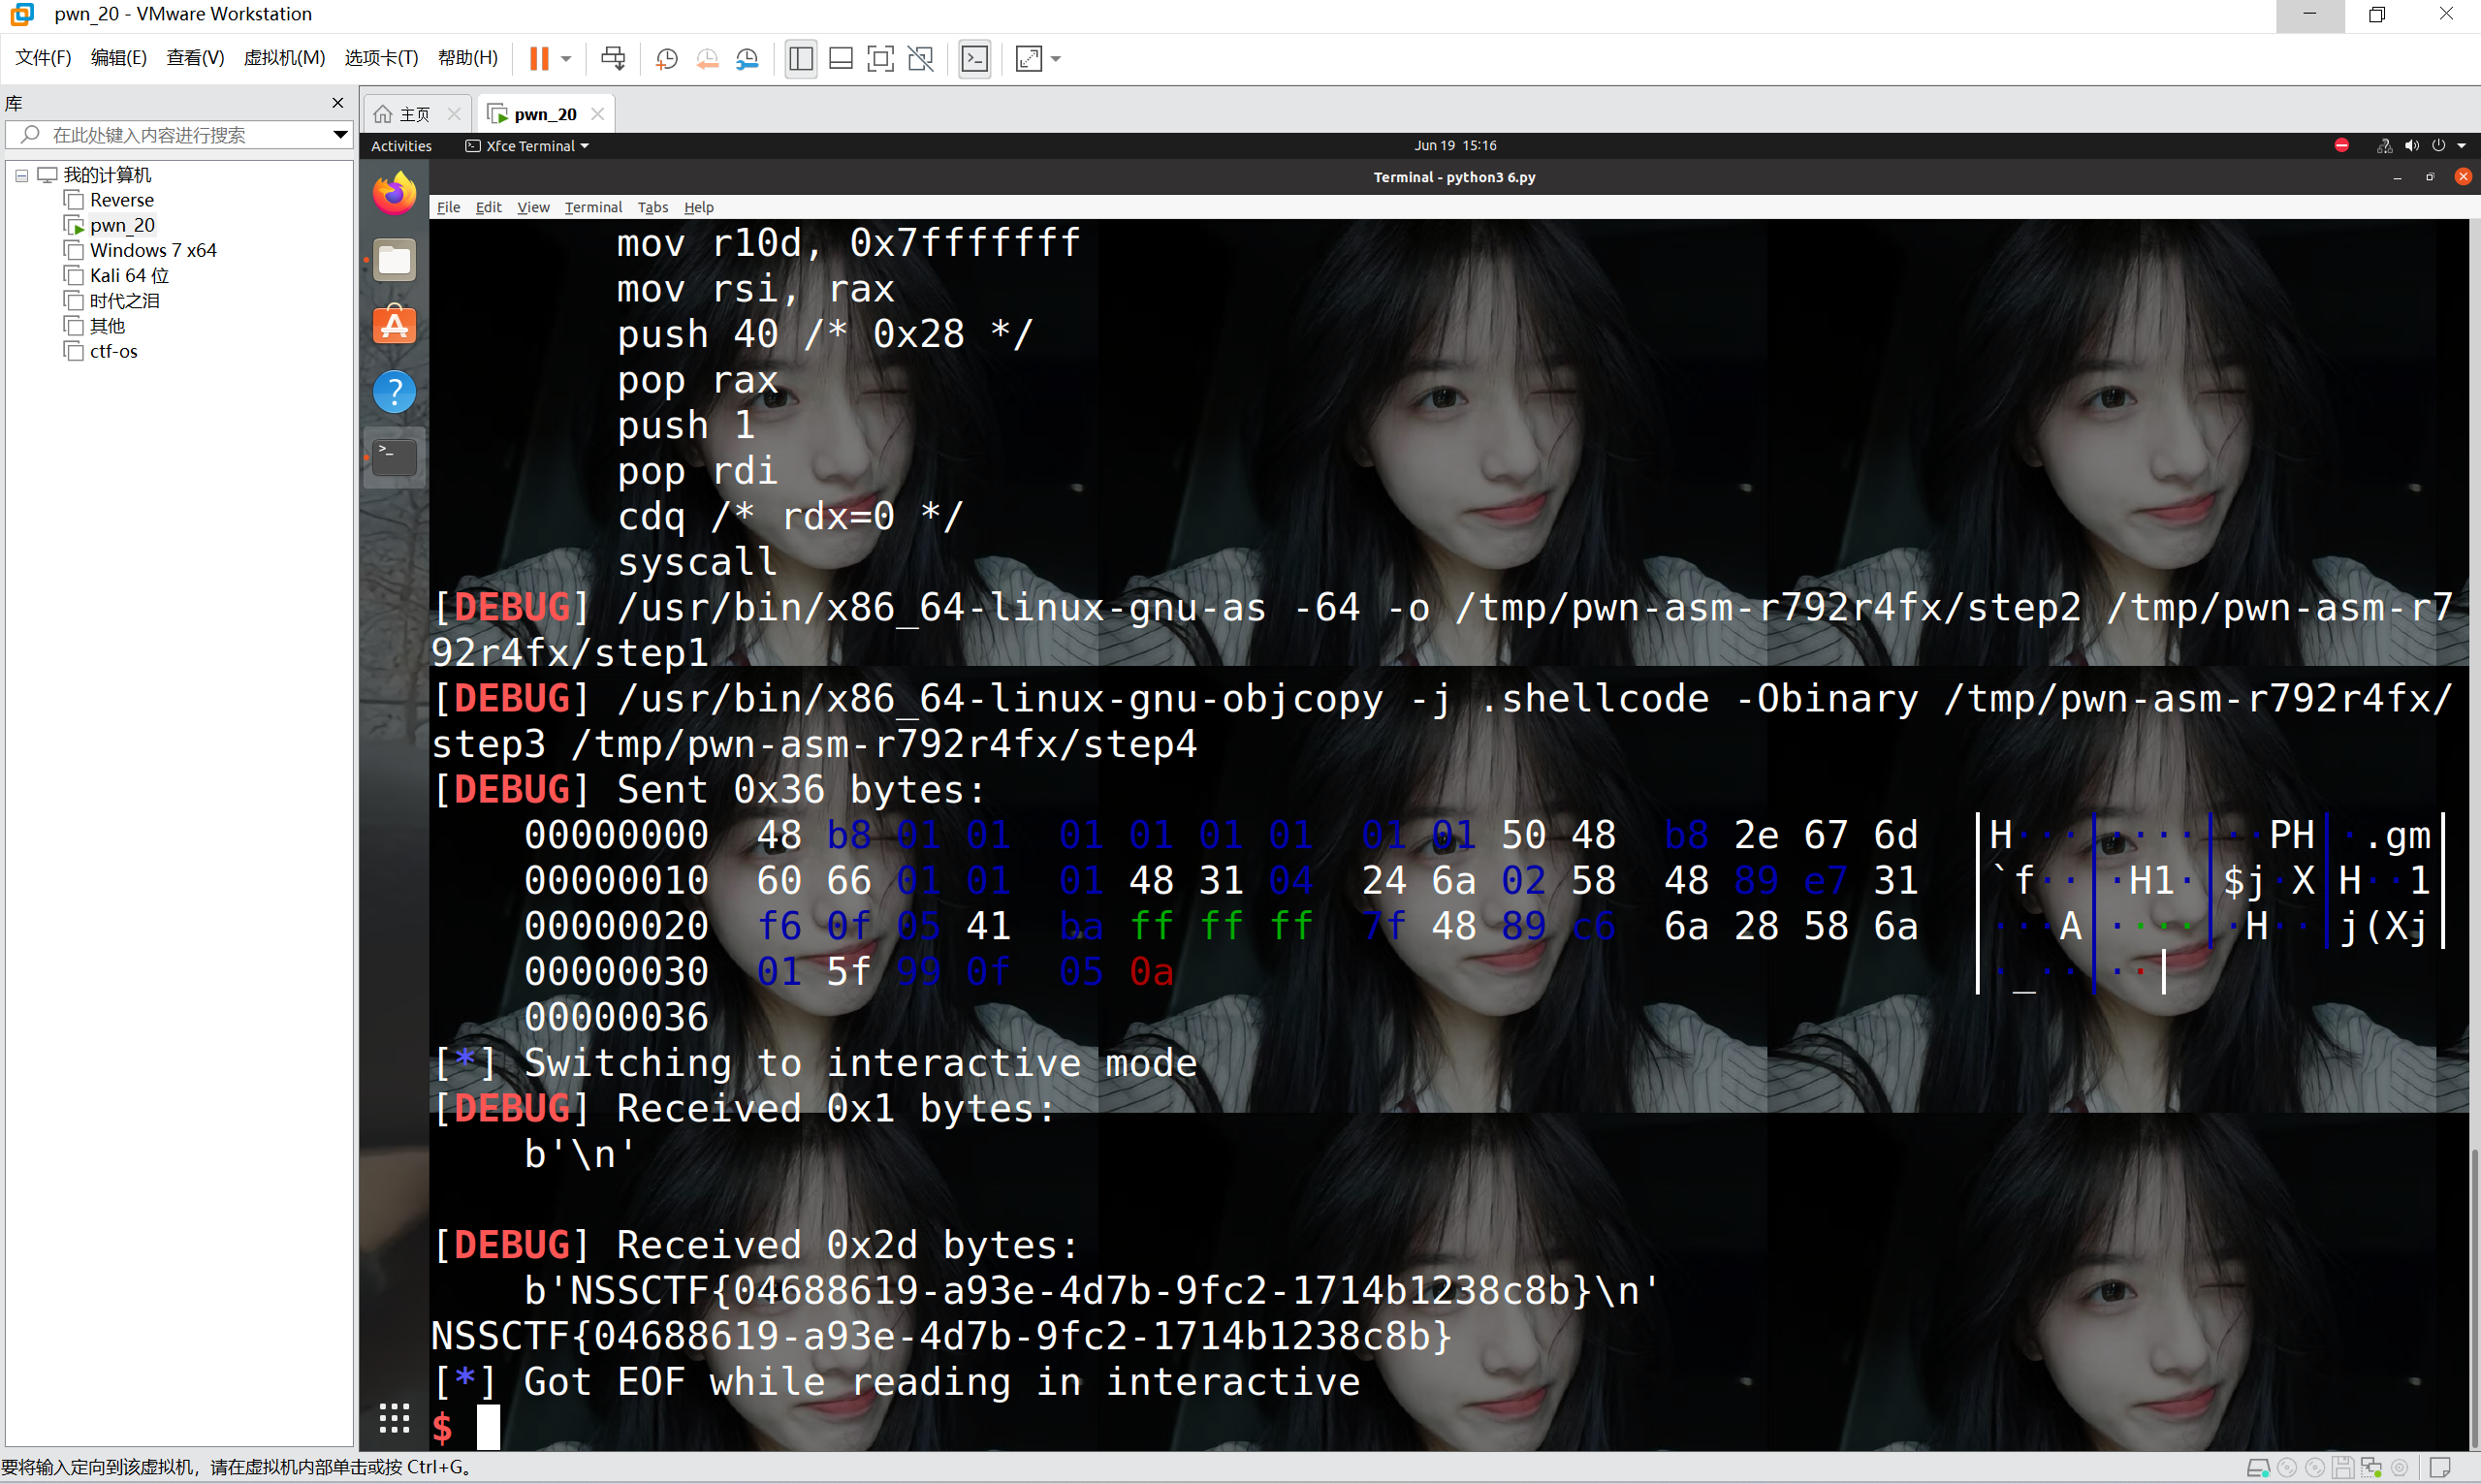Open the message log note icon

click(2440, 1468)
